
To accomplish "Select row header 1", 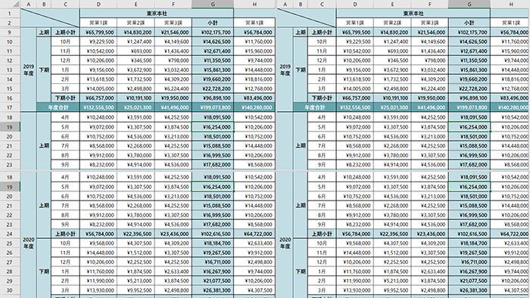I will click(10, 14).
